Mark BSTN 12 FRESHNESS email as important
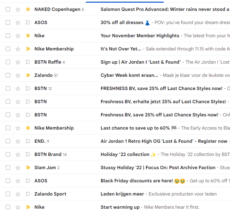This screenshot has width=230, height=213. point(28,88)
